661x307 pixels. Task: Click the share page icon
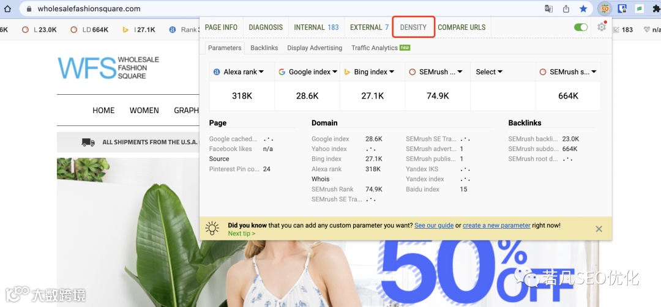(566, 9)
